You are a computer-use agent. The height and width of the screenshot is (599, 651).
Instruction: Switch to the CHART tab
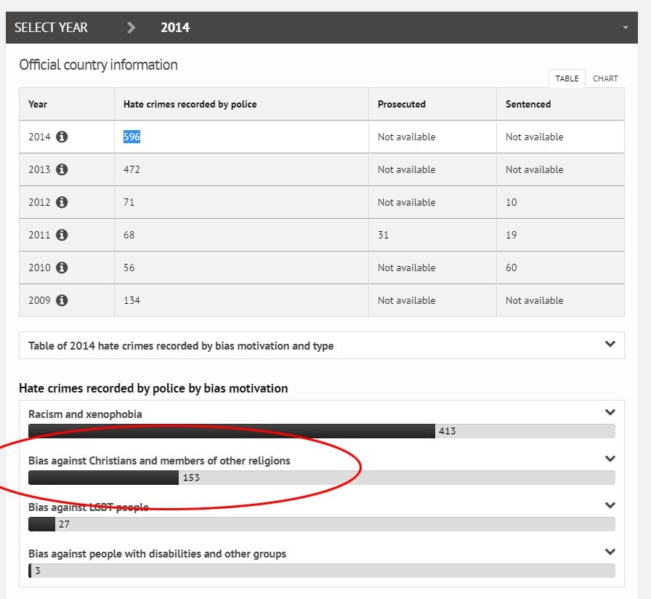pyautogui.click(x=605, y=79)
